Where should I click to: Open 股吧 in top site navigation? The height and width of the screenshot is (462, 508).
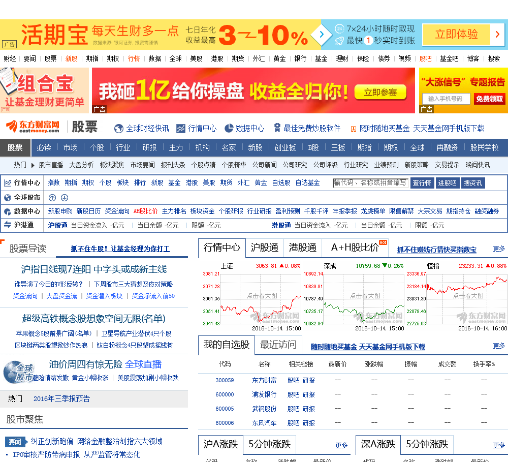[x=425, y=58]
